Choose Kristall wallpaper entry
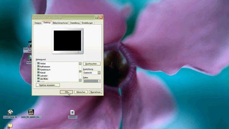The image size is (229, 129). click(x=43, y=73)
